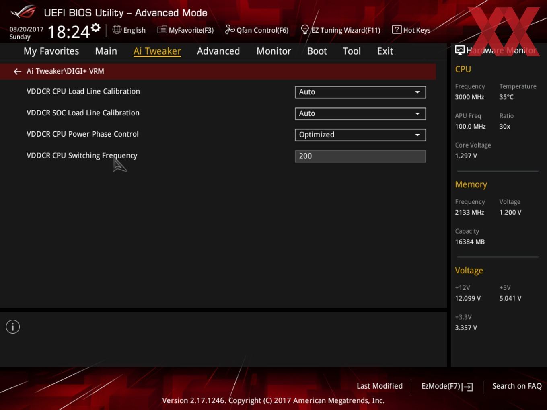The width and height of the screenshot is (547, 410).
Task: Open VDDCR CPU Power Phase Control dropdown
Action: pyautogui.click(x=360, y=135)
